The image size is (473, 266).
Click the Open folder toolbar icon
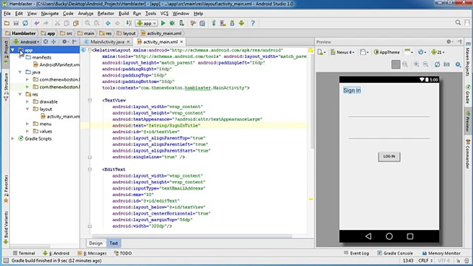[7, 23]
